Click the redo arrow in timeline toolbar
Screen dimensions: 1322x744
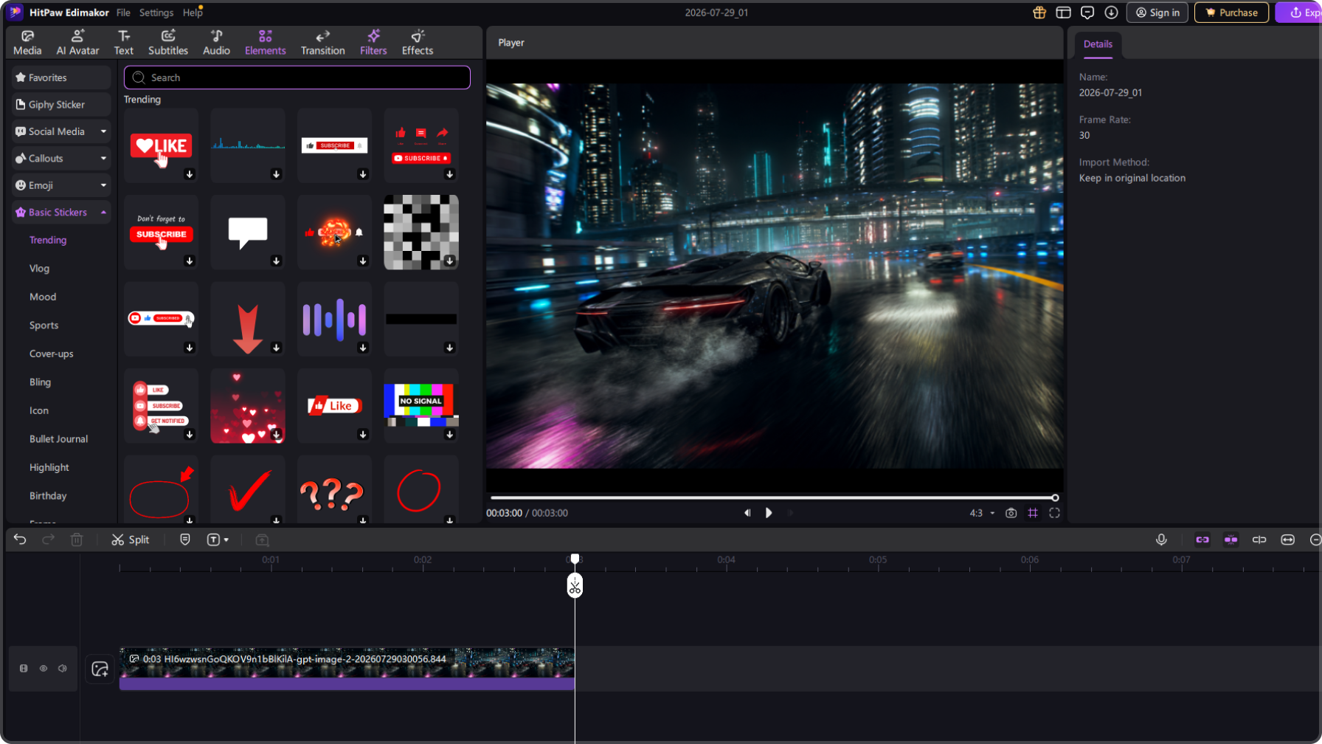(48, 540)
